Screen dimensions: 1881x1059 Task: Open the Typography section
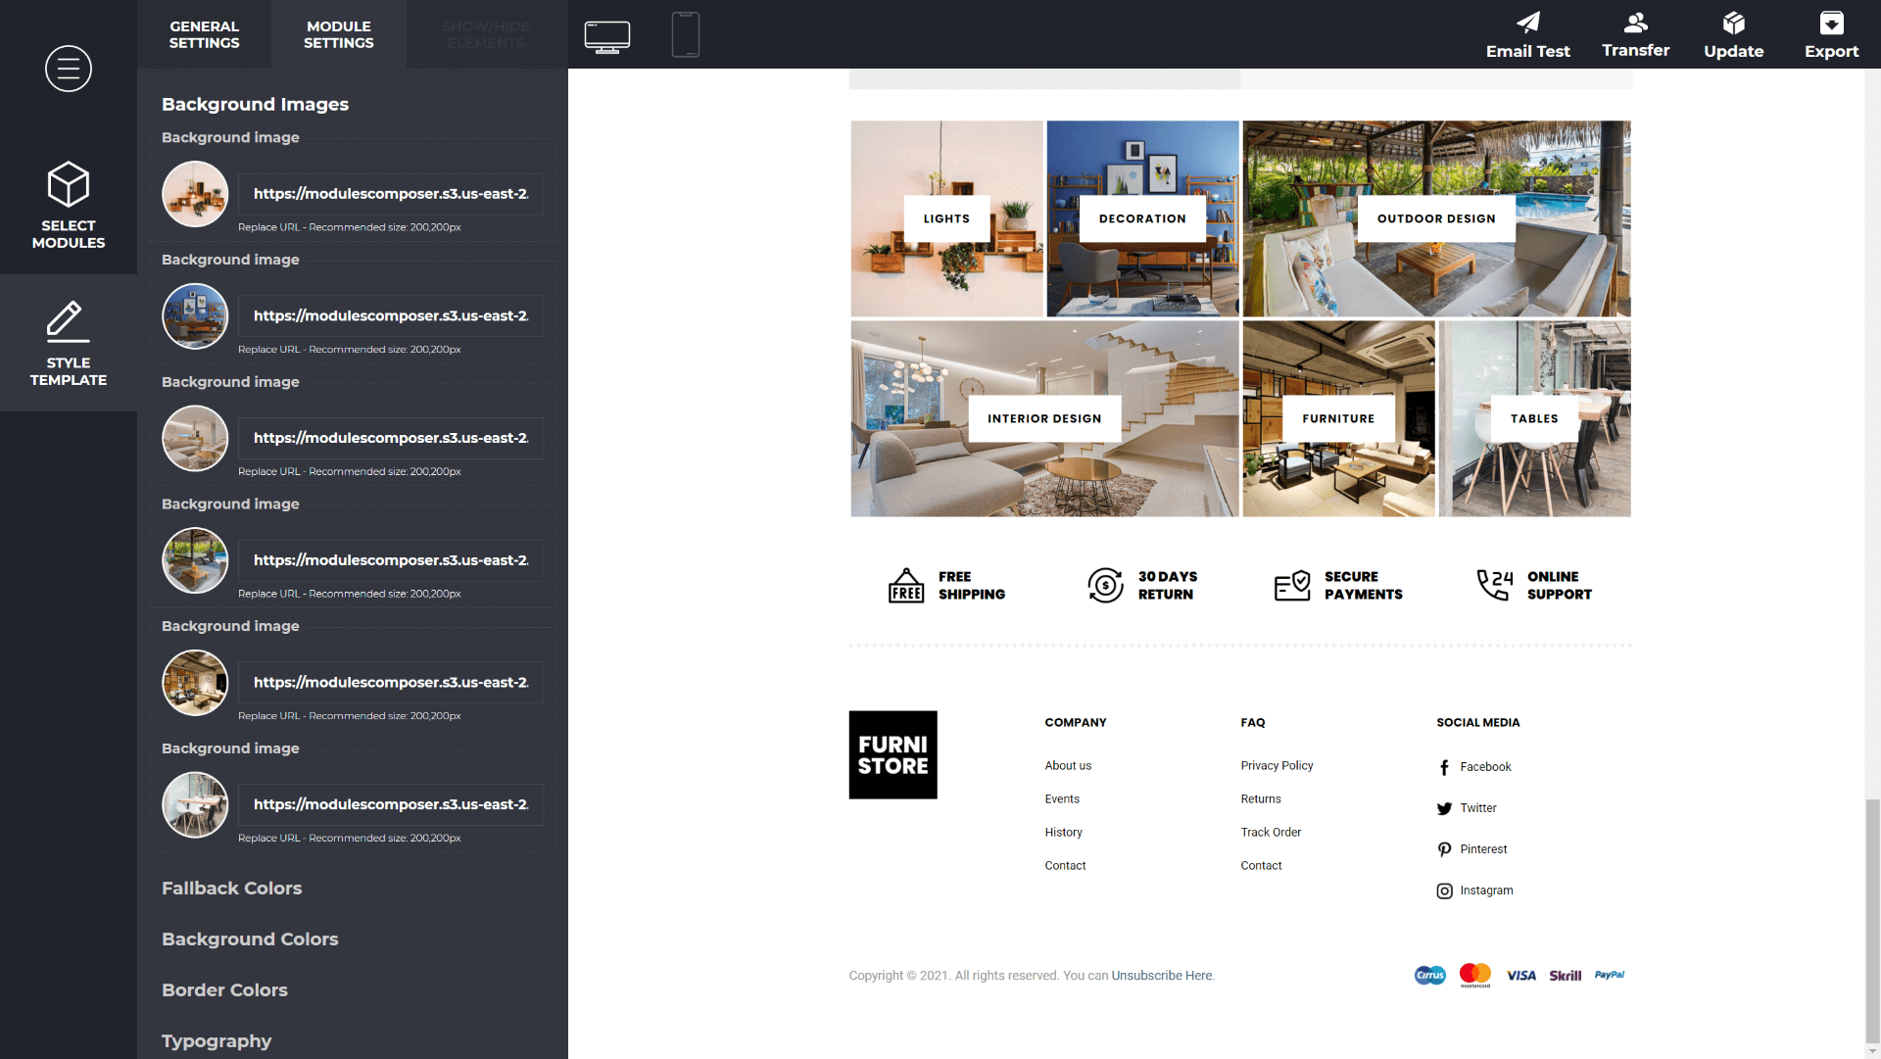coord(216,1040)
